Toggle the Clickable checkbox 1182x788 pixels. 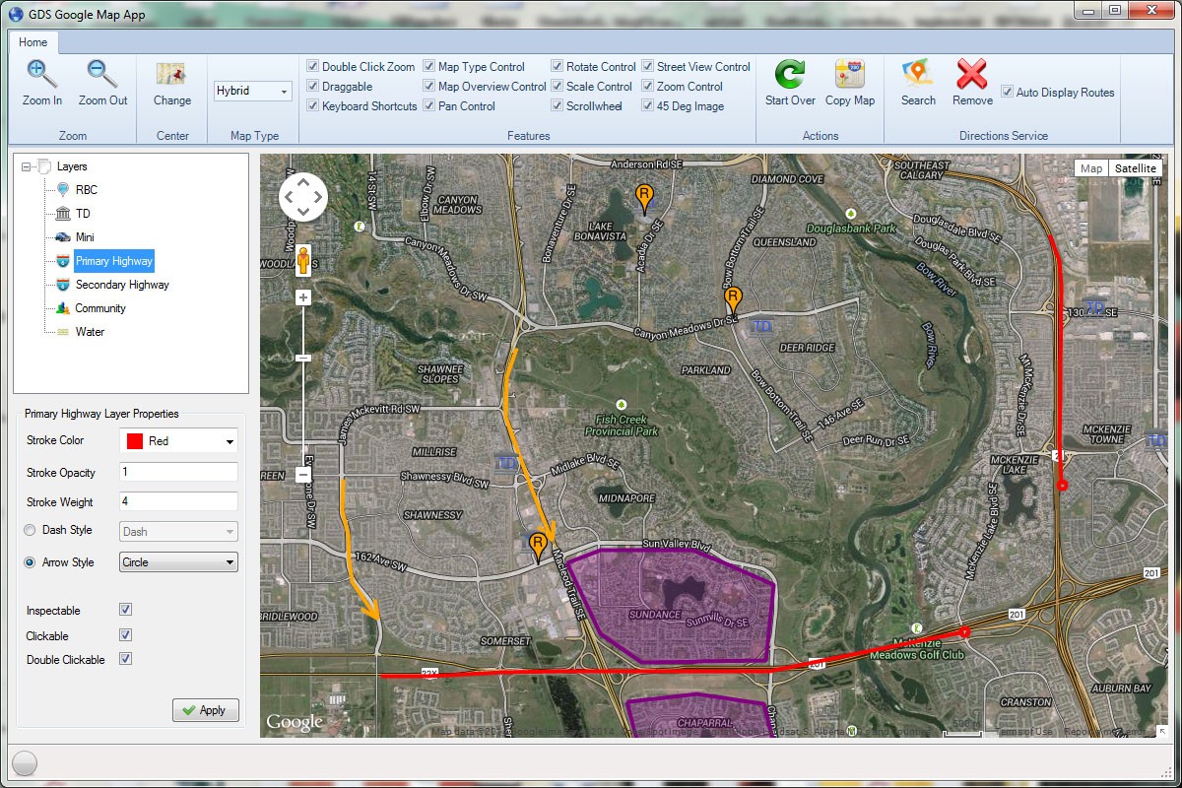[x=125, y=635]
